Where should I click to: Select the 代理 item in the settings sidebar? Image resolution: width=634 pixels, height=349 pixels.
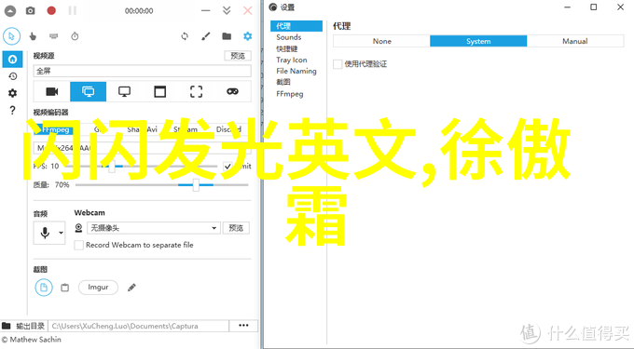[296, 26]
